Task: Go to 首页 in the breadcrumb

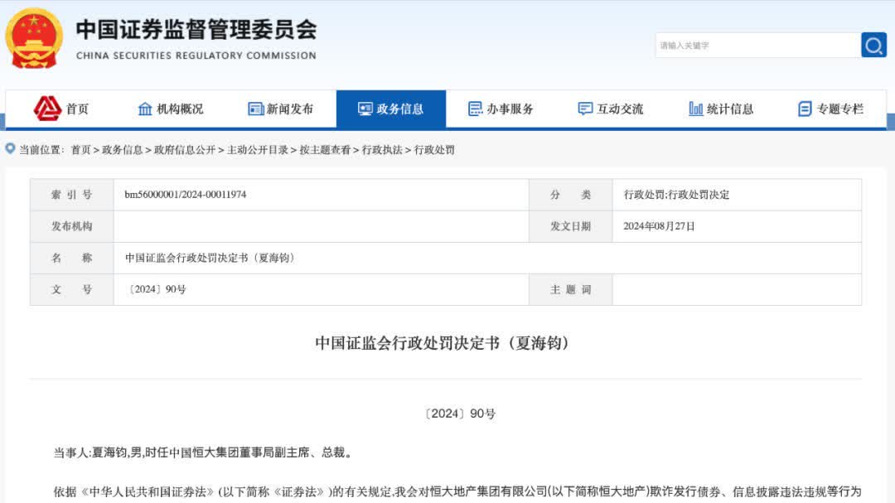Action: (80, 150)
